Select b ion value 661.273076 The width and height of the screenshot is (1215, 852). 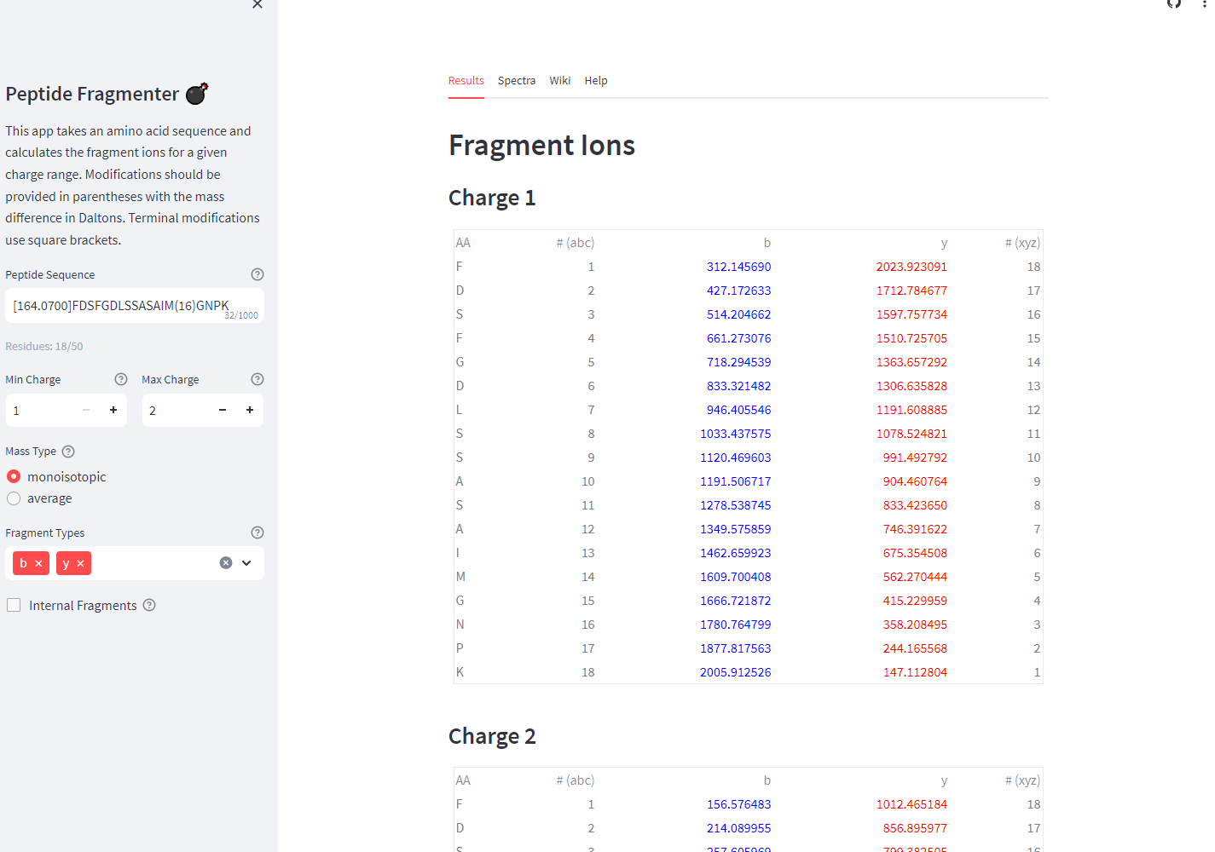coord(738,338)
